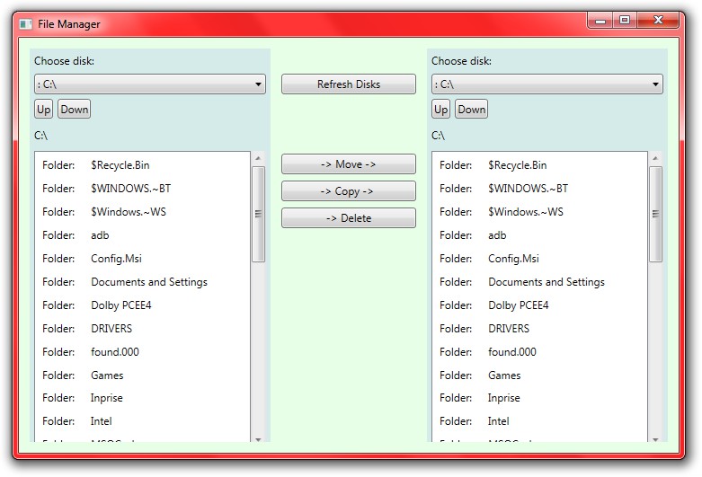This screenshot has height=477, width=702.
Task: Click the right list scrollbar thumb
Action: [x=655, y=214]
